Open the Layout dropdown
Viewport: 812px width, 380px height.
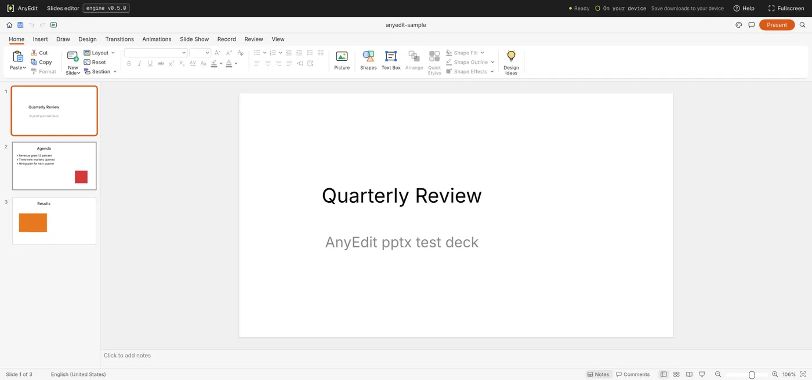pos(100,53)
